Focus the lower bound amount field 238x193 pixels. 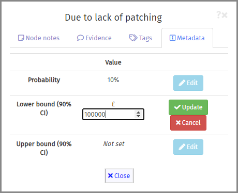tap(113, 115)
